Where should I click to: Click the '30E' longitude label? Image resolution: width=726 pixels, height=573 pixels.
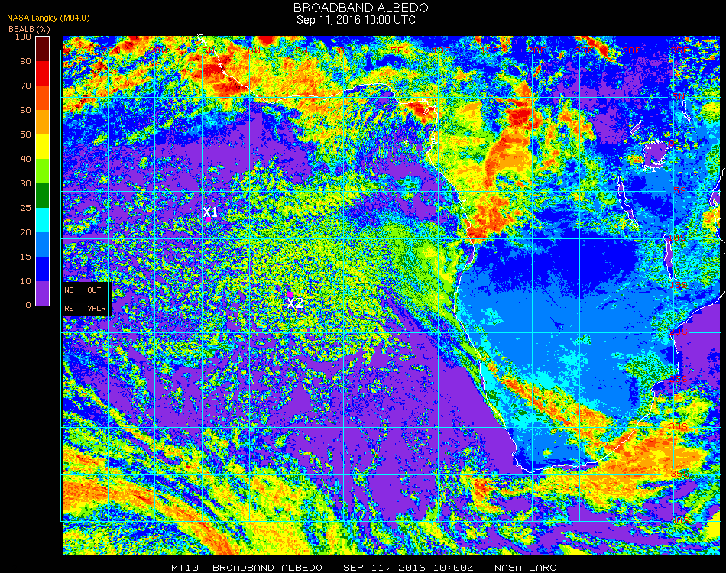click(x=631, y=50)
